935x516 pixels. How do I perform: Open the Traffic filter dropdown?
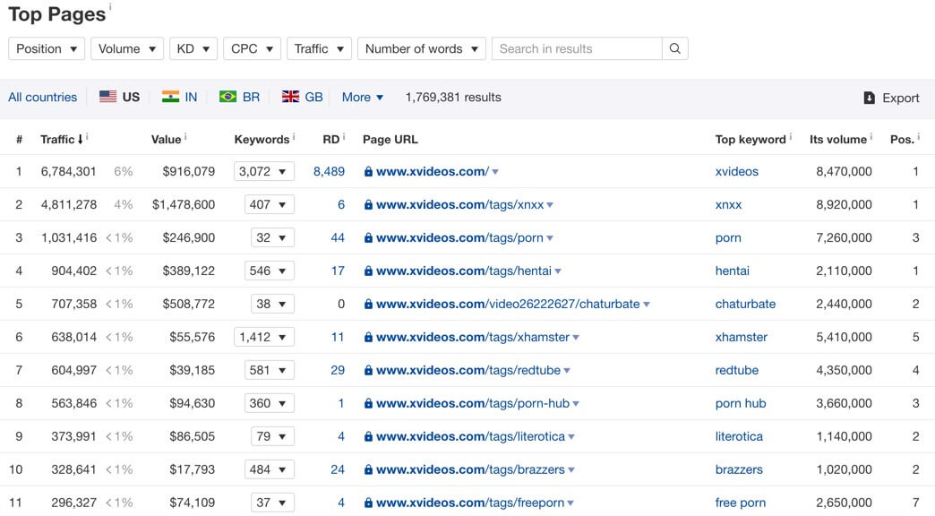pos(319,49)
